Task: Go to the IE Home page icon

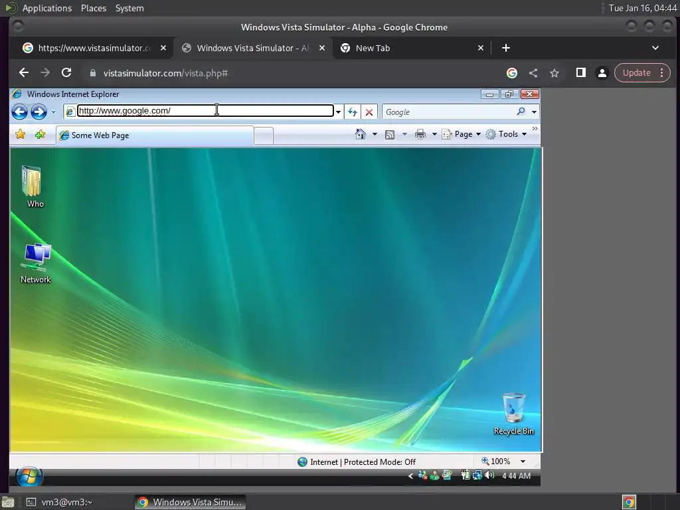Action: (x=361, y=134)
